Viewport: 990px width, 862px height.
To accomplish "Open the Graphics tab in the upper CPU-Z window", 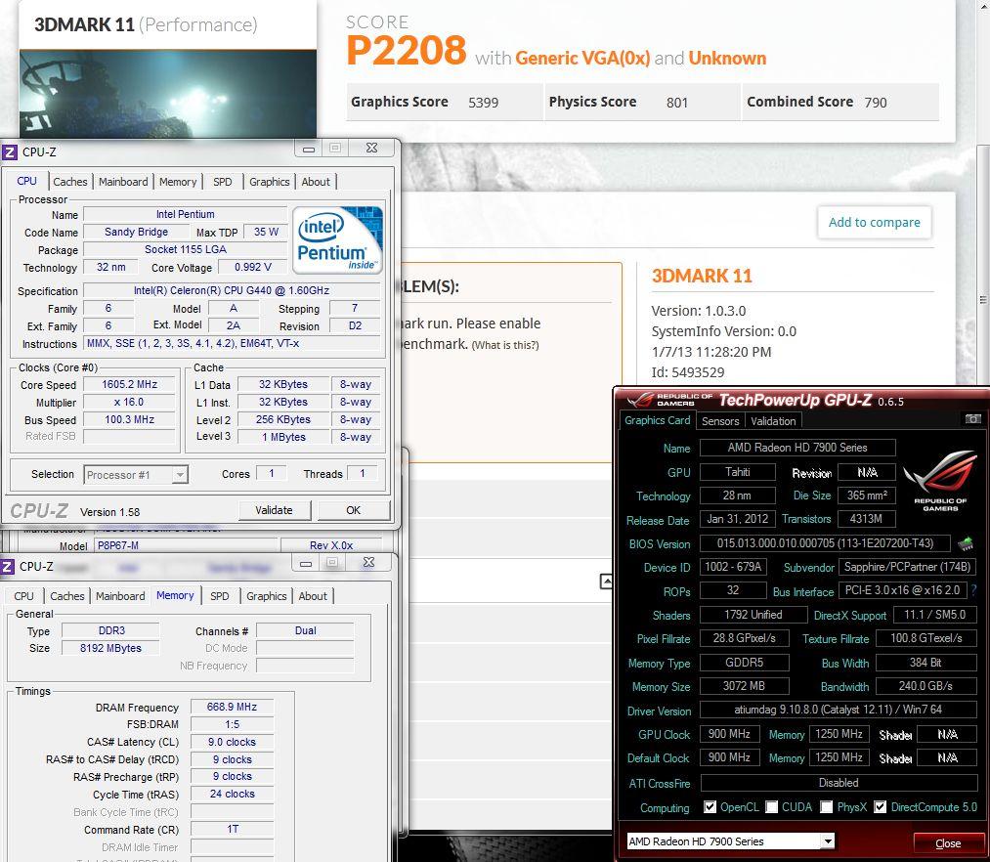I will [x=270, y=182].
